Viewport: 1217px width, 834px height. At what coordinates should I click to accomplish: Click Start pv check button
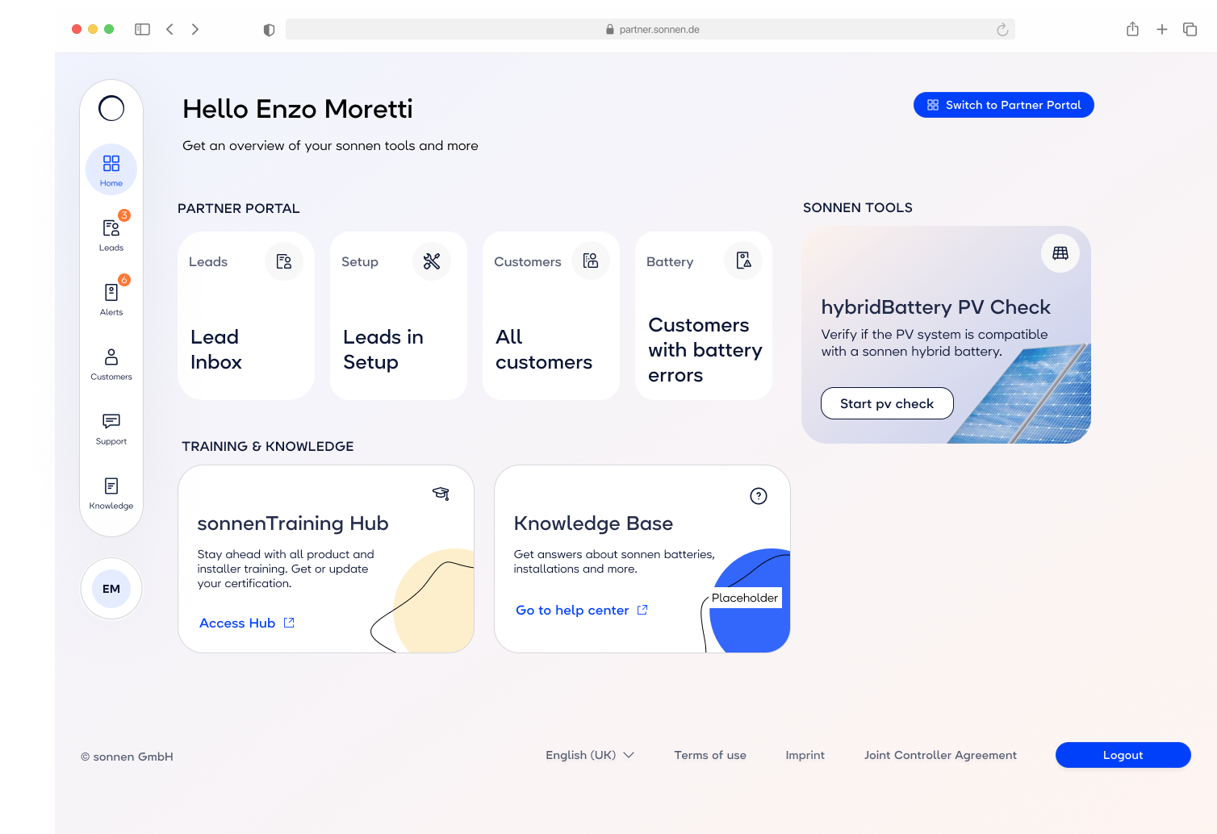887,403
